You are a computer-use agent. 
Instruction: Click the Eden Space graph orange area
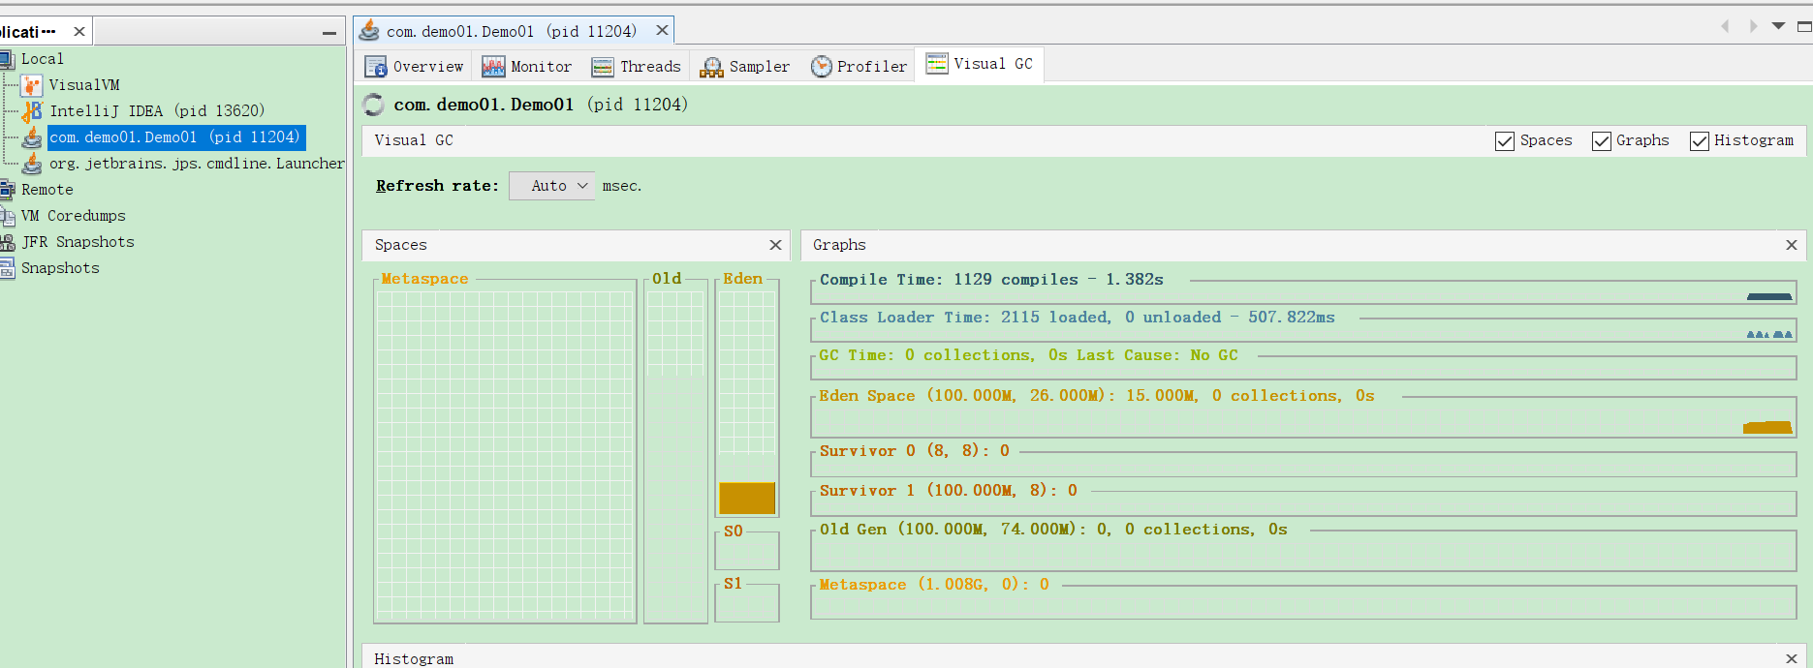click(x=1767, y=427)
